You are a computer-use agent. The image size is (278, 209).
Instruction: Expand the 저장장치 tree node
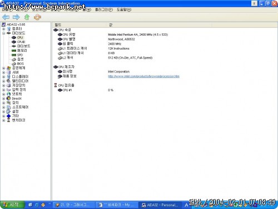tap(3, 85)
